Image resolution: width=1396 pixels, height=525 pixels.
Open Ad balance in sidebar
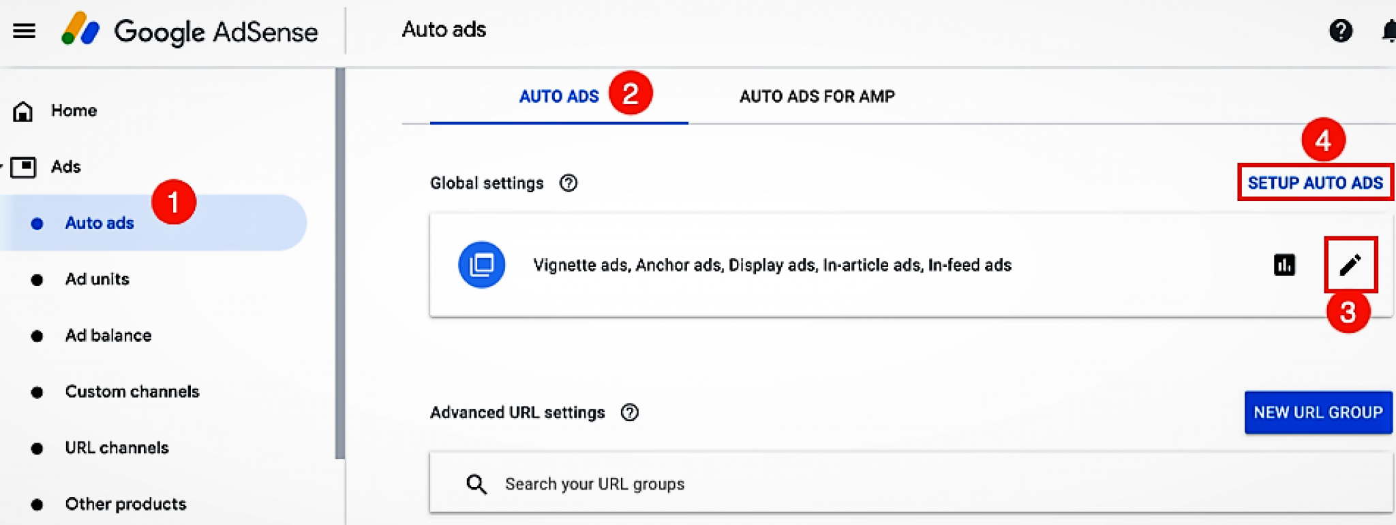click(108, 336)
